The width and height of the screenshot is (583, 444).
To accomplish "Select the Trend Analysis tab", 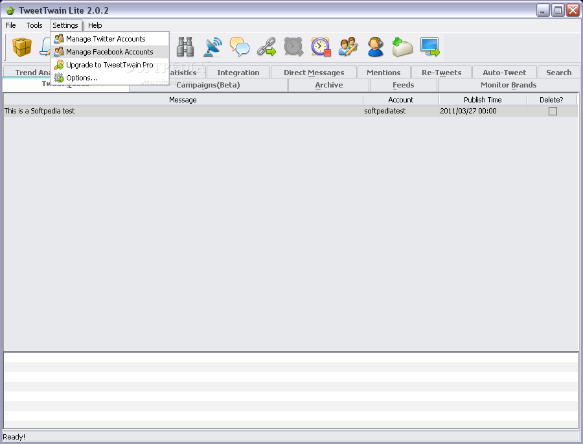I will coord(27,72).
